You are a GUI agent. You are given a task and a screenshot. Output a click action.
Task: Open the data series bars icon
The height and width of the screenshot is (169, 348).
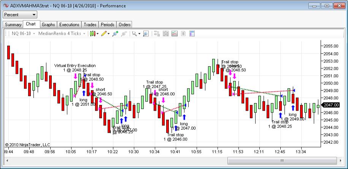point(166,34)
